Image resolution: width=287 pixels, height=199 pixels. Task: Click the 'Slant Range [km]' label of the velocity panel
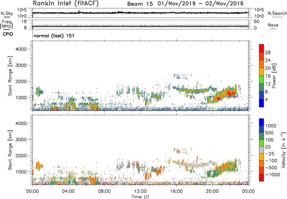tap(10, 150)
